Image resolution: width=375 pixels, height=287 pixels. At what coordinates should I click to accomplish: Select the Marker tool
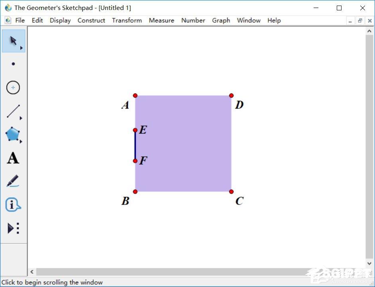click(x=13, y=181)
